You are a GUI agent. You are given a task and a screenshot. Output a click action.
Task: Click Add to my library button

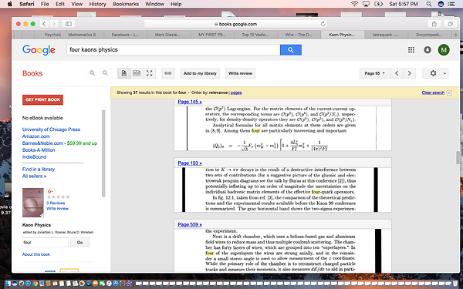(x=200, y=73)
